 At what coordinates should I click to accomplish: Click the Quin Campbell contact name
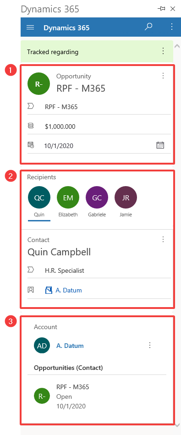pyautogui.click(x=59, y=252)
